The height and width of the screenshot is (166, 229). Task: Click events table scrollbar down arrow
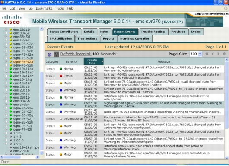pos(226,158)
